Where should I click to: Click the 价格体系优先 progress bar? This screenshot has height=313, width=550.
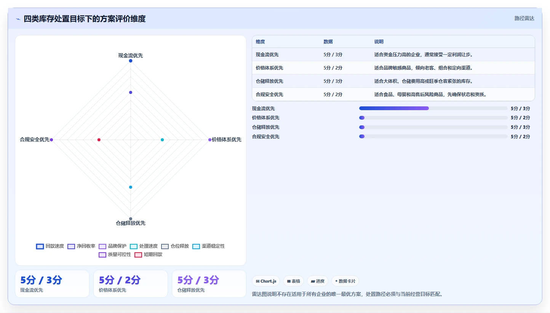pyautogui.click(x=433, y=118)
